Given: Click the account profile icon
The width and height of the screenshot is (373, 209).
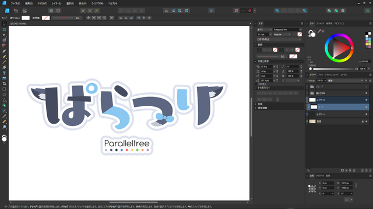Looking at the screenshot, I should (367, 10).
